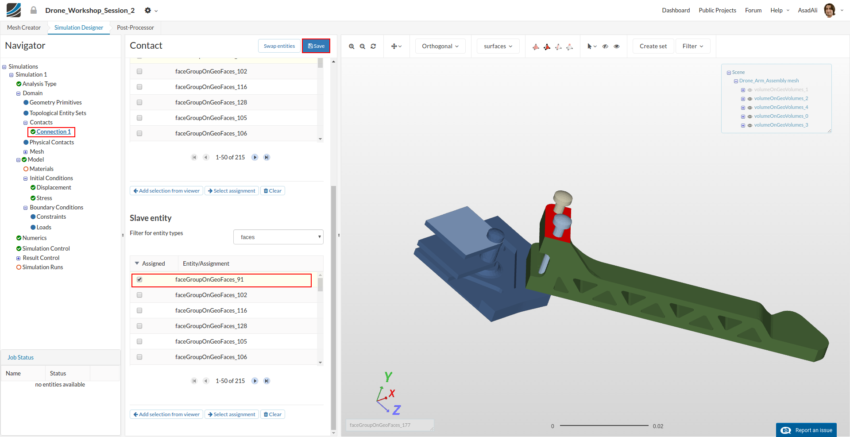Go to next page in Slave entity list
The width and height of the screenshot is (850, 437).
(255, 381)
